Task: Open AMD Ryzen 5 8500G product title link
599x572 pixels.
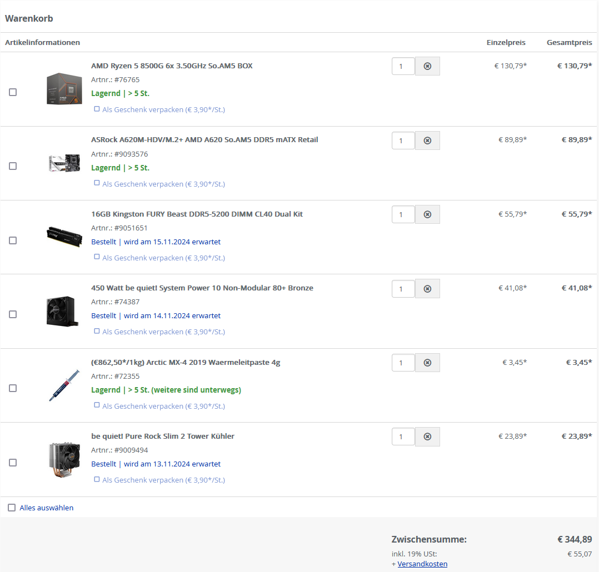Action: click(x=172, y=66)
